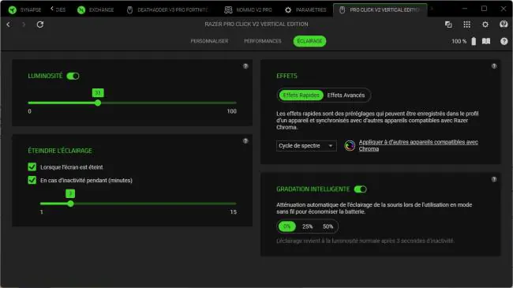Image resolution: width=513 pixels, height=288 pixels.
Task: Click the Luminosité slider handle
Action: point(98,103)
